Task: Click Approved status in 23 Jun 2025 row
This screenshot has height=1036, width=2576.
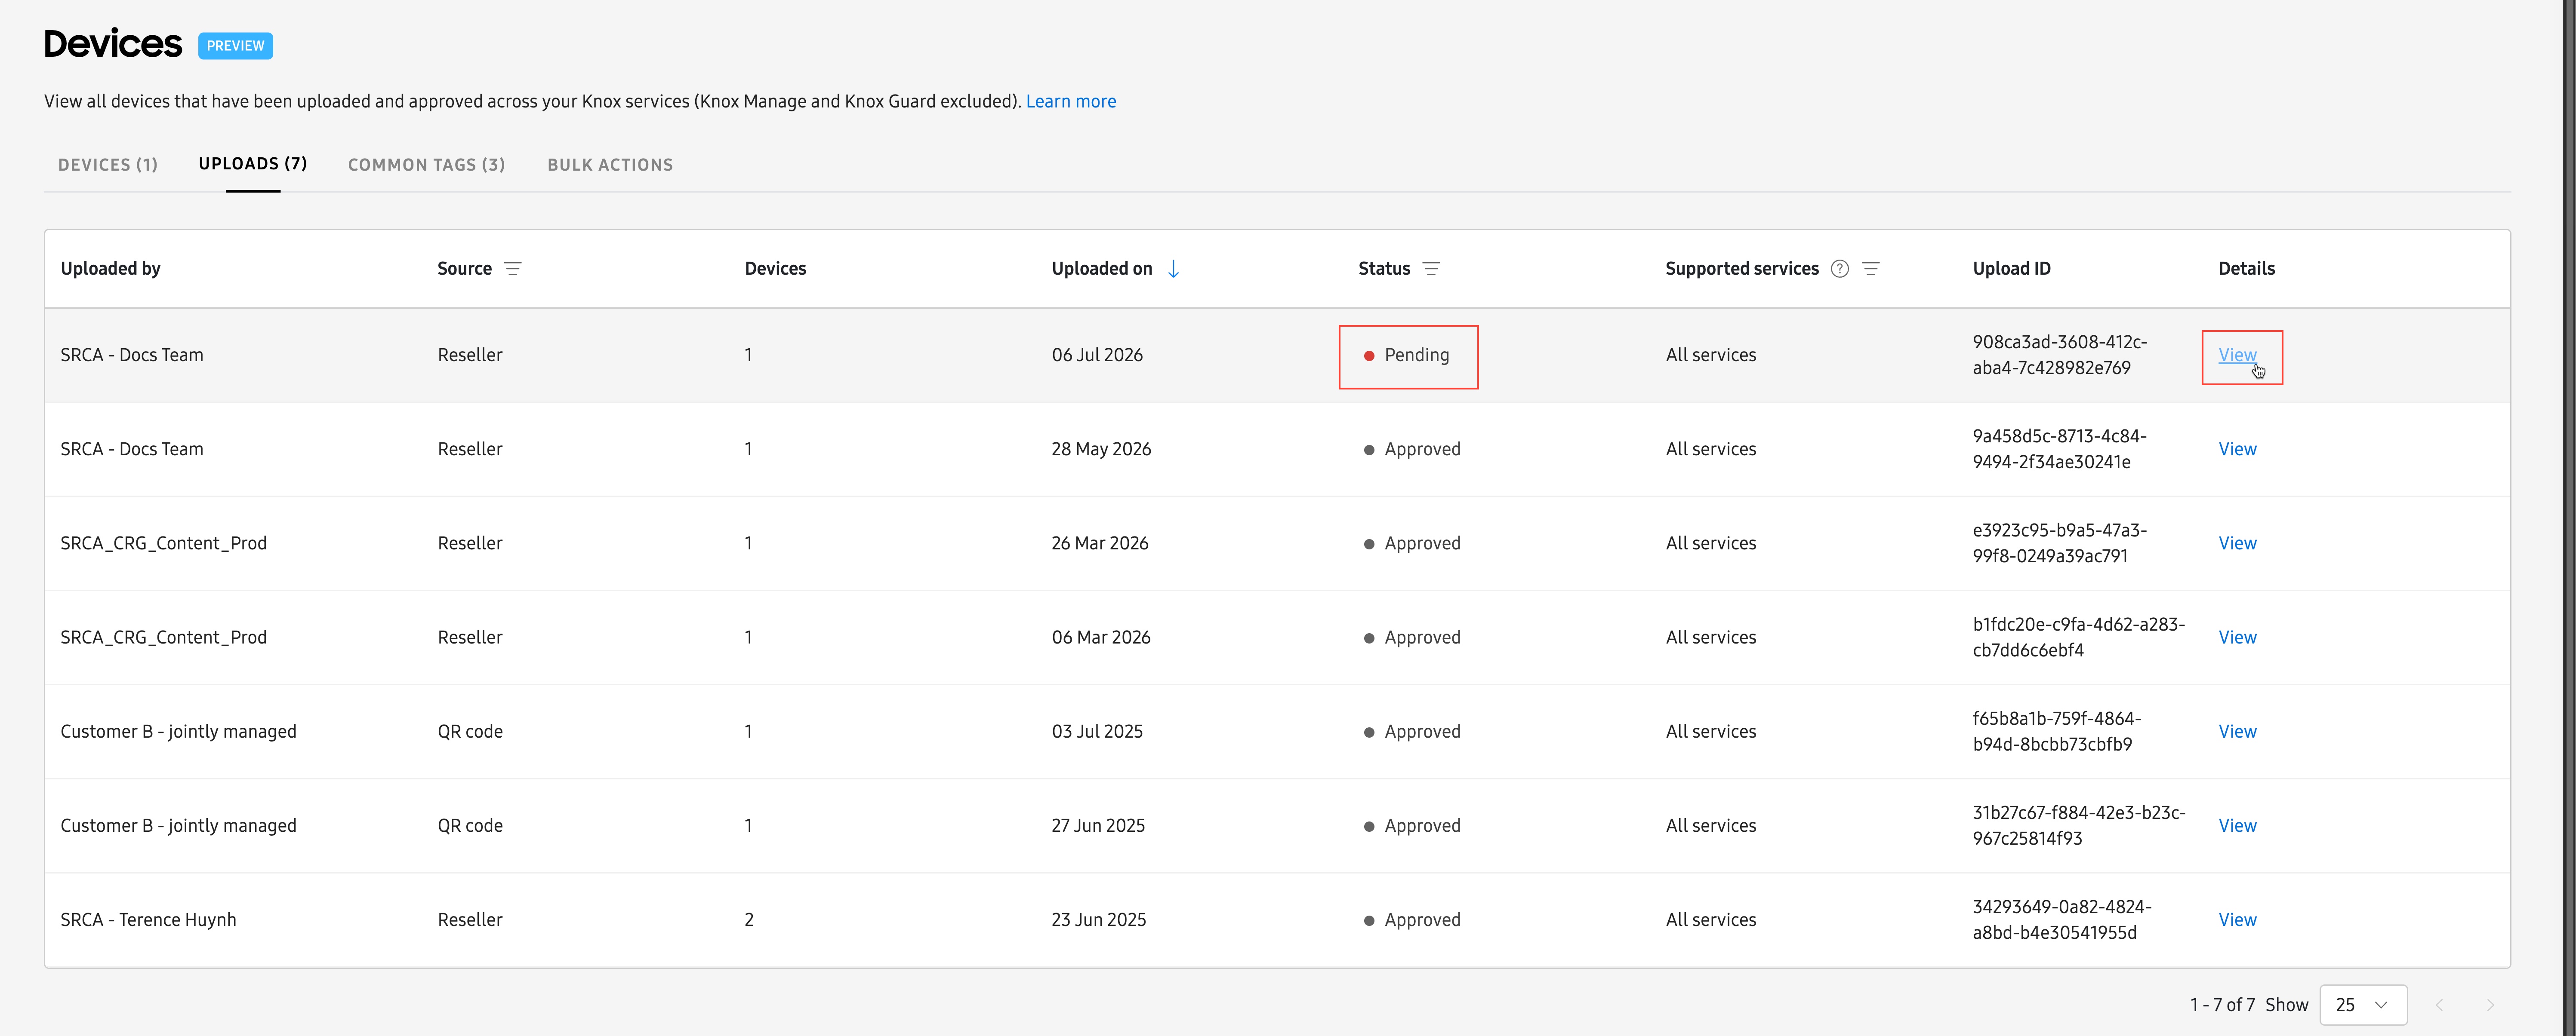Action: [x=1412, y=920]
